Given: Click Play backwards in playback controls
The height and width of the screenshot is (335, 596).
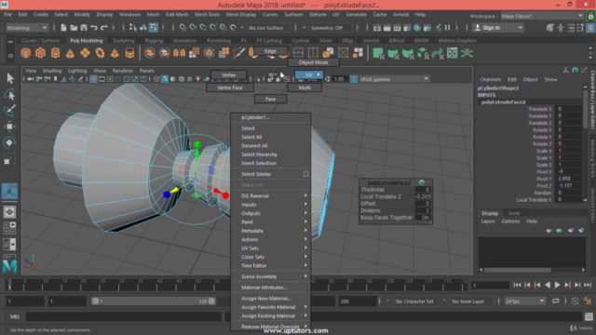Looking at the screenshot, I should [548, 285].
